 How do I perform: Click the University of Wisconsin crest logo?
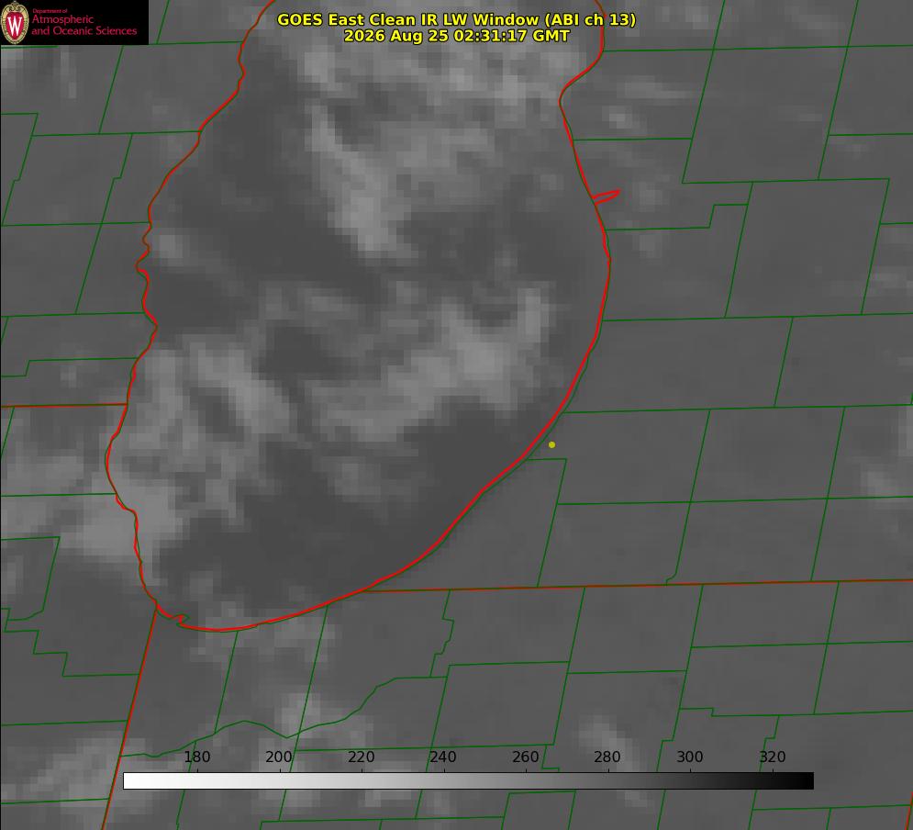15,22
